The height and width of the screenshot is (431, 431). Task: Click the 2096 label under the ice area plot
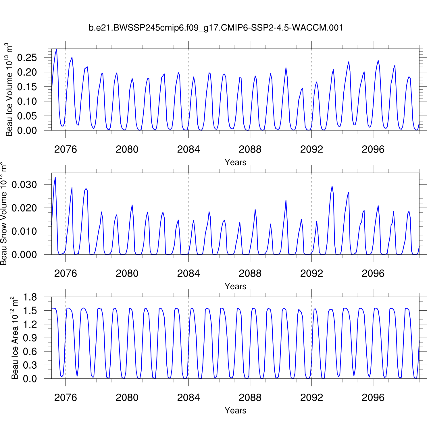373,398
